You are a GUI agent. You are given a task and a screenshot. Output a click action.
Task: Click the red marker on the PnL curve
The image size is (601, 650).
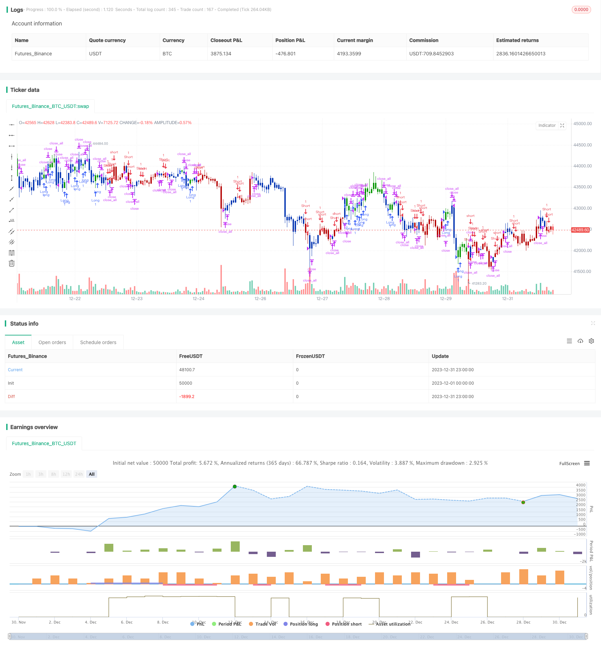click(523, 502)
